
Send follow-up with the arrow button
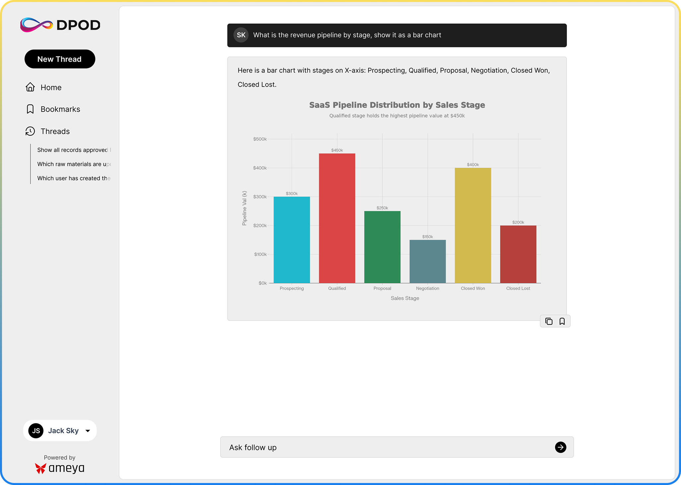(x=560, y=447)
